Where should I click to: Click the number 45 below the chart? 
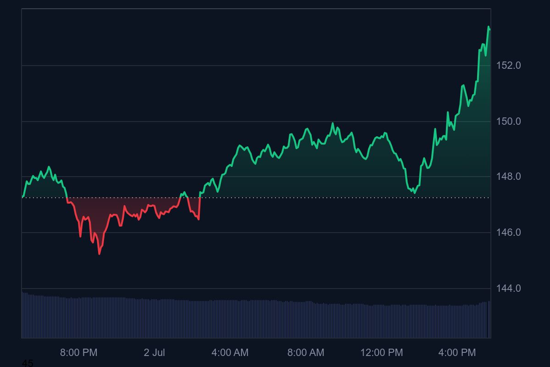(27, 363)
